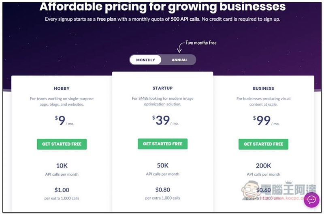This screenshot has width=324, height=215.
Task: Select the Hobby plan title
Action: pos(62,88)
